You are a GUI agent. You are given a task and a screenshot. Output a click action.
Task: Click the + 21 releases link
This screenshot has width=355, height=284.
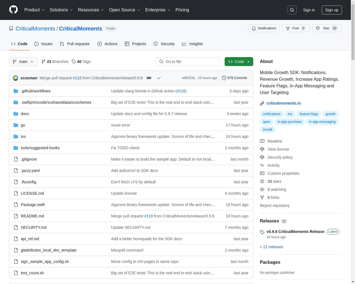point(272,247)
